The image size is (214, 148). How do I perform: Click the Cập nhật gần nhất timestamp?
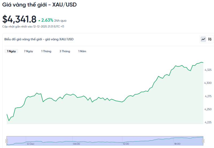coord(33,27)
